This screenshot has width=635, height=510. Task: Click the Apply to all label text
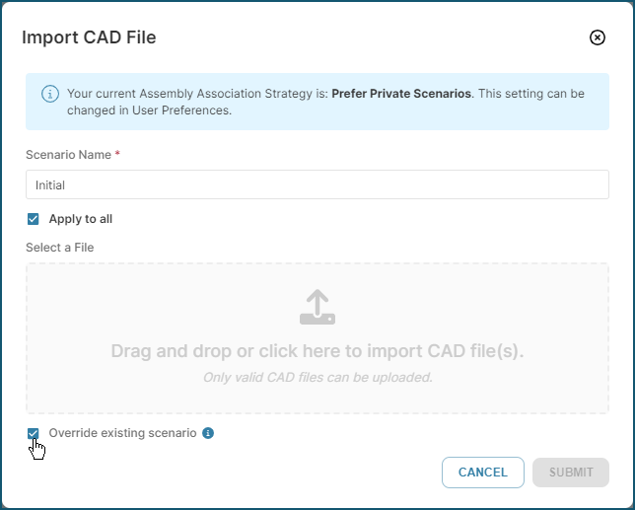tap(81, 219)
